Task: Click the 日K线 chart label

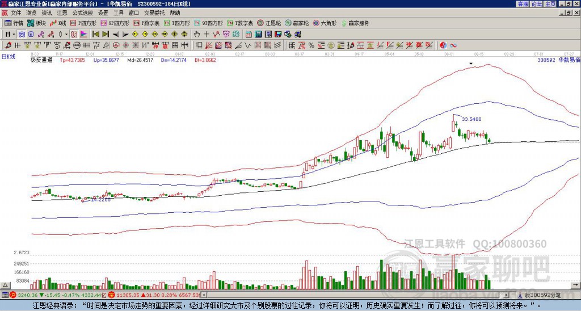Action: click(x=8, y=56)
